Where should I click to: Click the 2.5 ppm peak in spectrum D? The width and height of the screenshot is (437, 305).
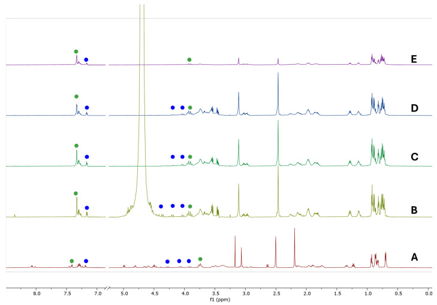pyautogui.click(x=278, y=93)
